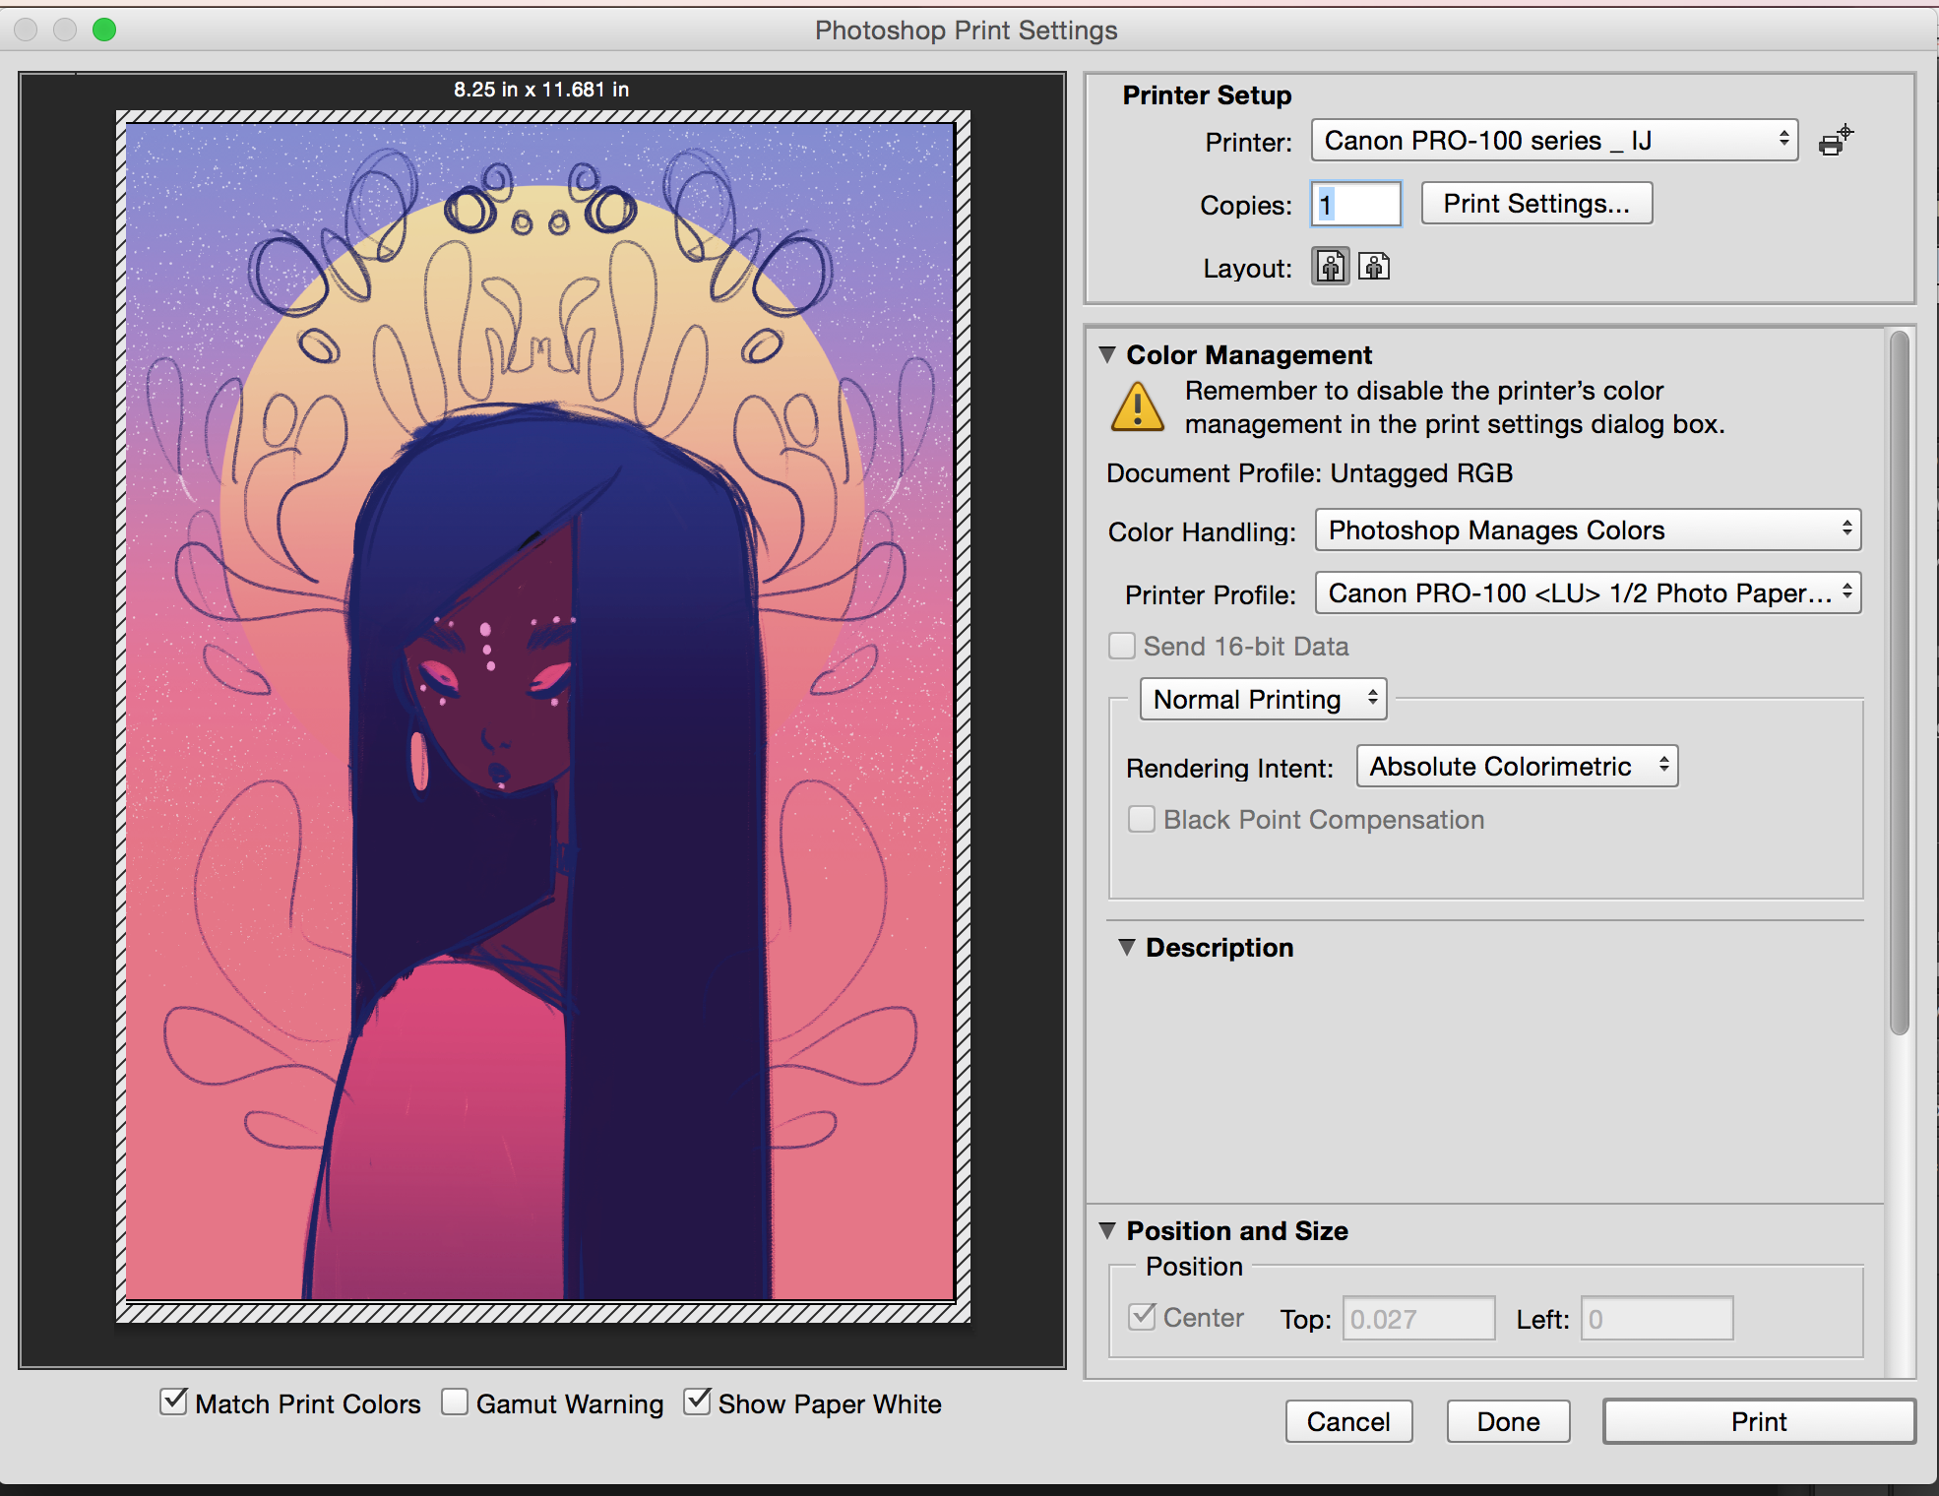Uncheck Show Paper White
This screenshot has height=1496, width=1939.
(697, 1402)
